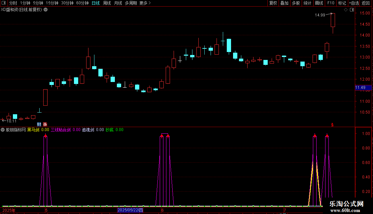Click the month 5 marker on time axis
This screenshot has height=214, width=373.
[x=47, y=210]
